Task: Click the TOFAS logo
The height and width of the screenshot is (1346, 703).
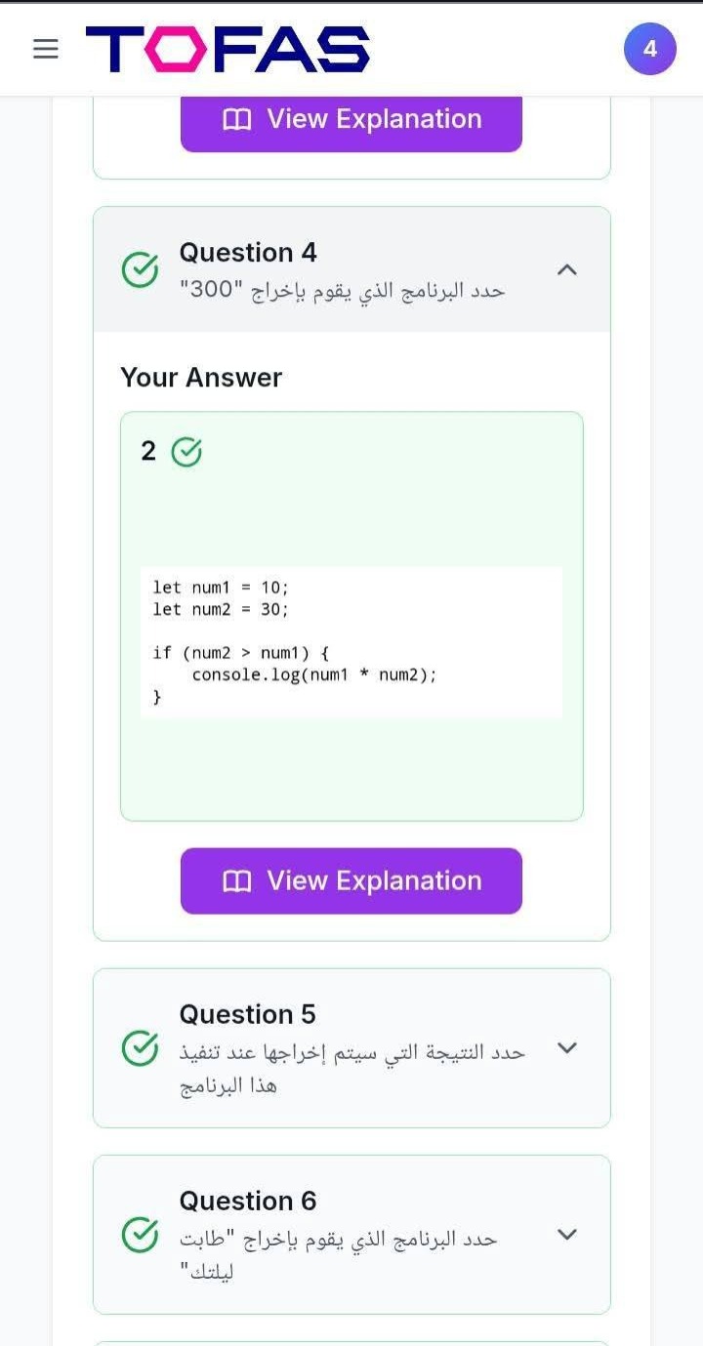Action: (227, 49)
